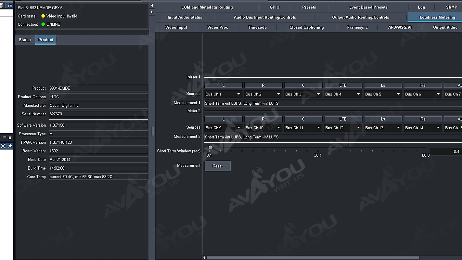The width and height of the screenshot is (462, 260).
Task: Click Measurement 2 LUFS readout
Action: [333, 137]
